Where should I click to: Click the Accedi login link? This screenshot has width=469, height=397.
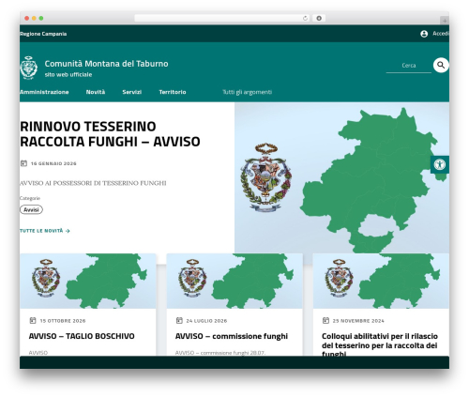tap(441, 34)
